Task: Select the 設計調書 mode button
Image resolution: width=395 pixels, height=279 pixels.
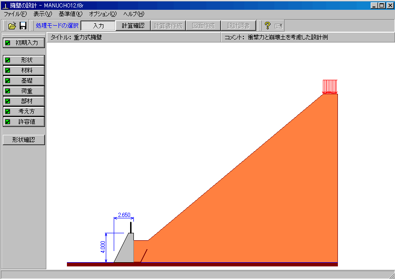Action: 238,26
